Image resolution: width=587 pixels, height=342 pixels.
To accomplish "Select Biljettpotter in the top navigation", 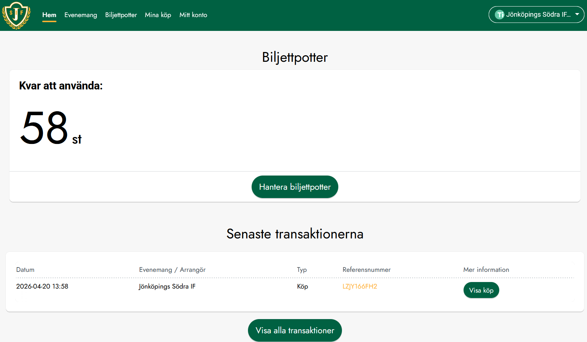I will pyautogui.click(x=121, y=15).
